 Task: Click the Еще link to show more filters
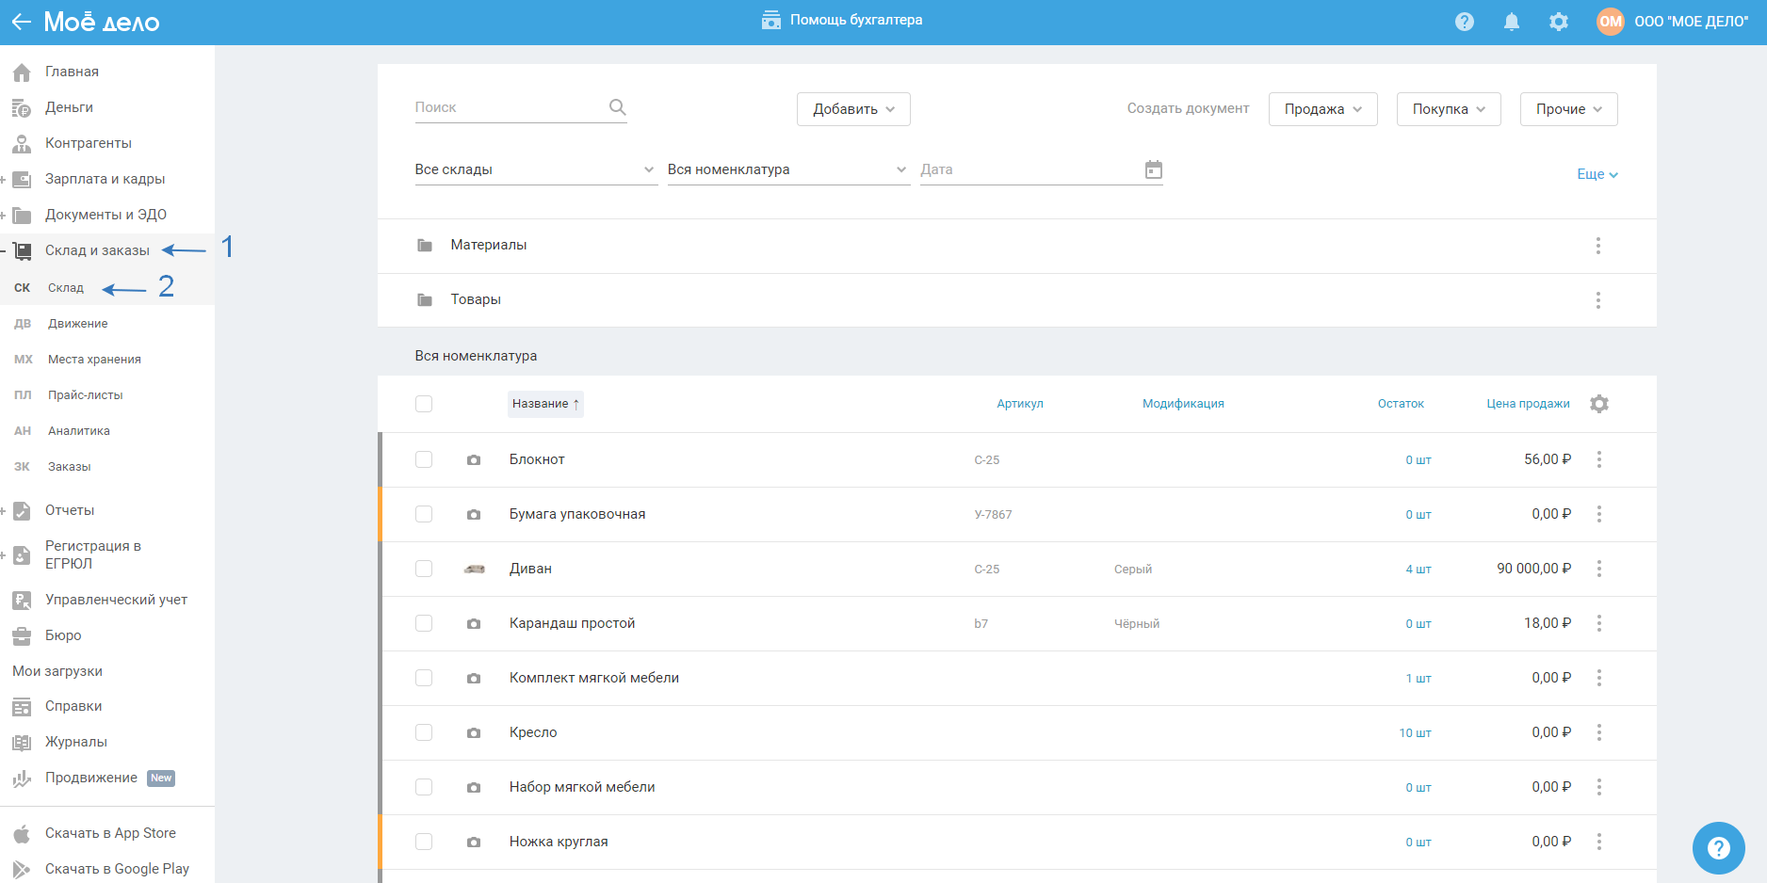1597,174
